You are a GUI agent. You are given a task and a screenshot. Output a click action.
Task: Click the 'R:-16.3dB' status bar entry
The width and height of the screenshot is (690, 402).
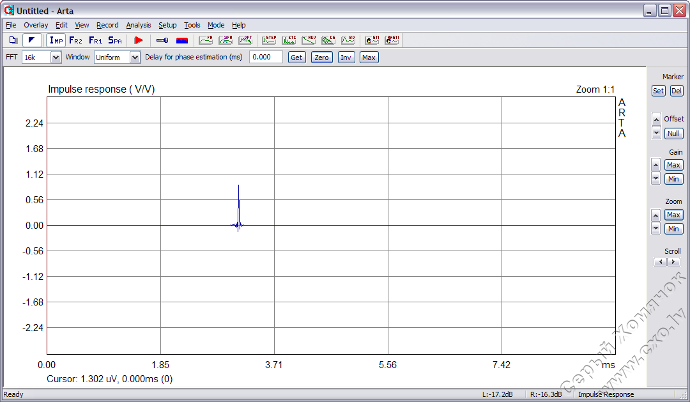click(x=546, y=394)
